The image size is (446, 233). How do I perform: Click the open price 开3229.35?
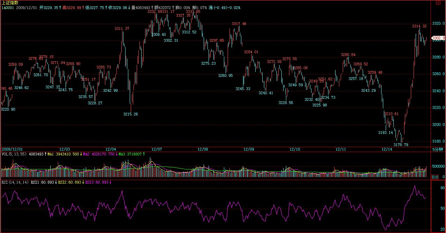click(x=49, y=7)
